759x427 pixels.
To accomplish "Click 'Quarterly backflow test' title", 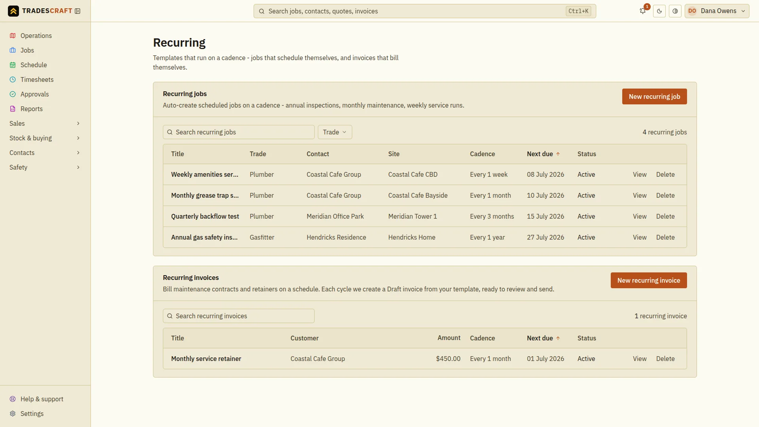I will [x=205, y=216].
